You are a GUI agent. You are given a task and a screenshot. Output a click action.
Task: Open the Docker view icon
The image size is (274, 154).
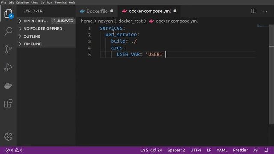pos(8,86)
